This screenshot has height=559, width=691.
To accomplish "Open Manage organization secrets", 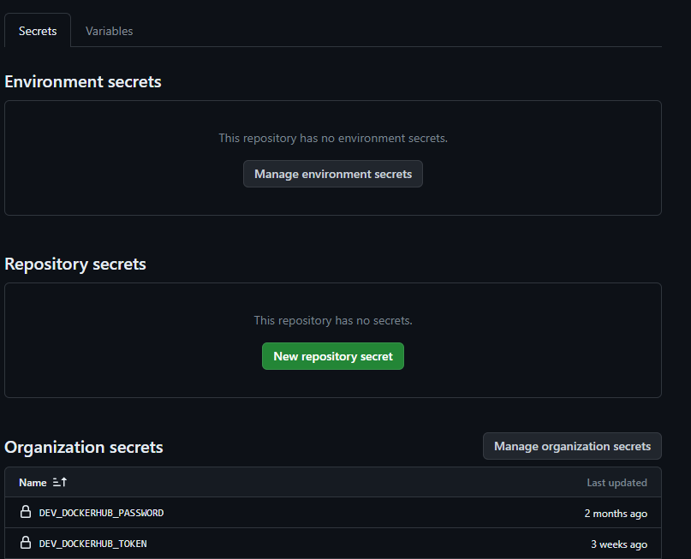I will point(572,446).
